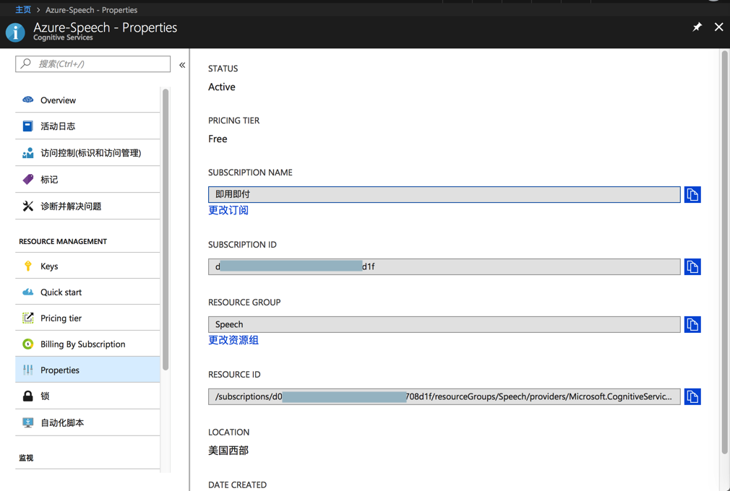This screenshot has width=730, height=491.
Task: Copy the Resource ID value
Action: click(x=692, y=397)
